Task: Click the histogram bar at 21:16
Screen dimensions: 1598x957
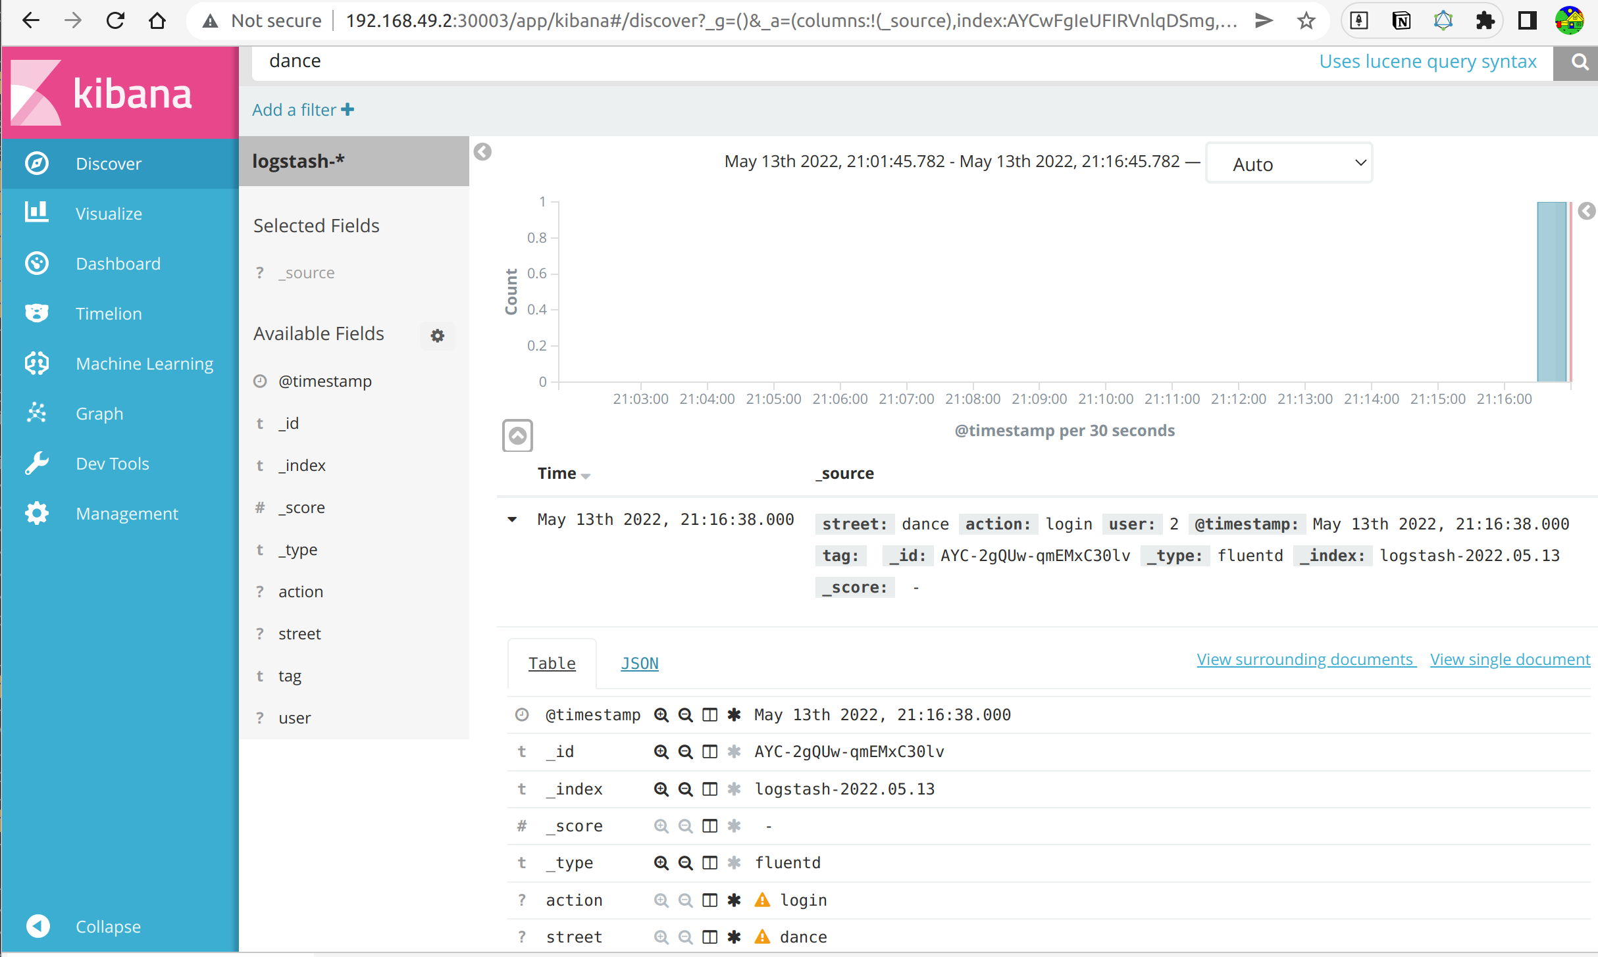Action: point(1551,291)
